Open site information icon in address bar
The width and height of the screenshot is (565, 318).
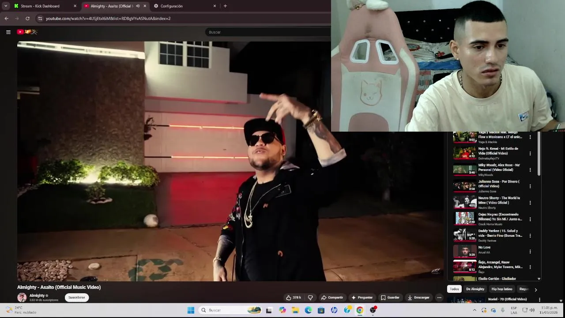click(40, 19)
